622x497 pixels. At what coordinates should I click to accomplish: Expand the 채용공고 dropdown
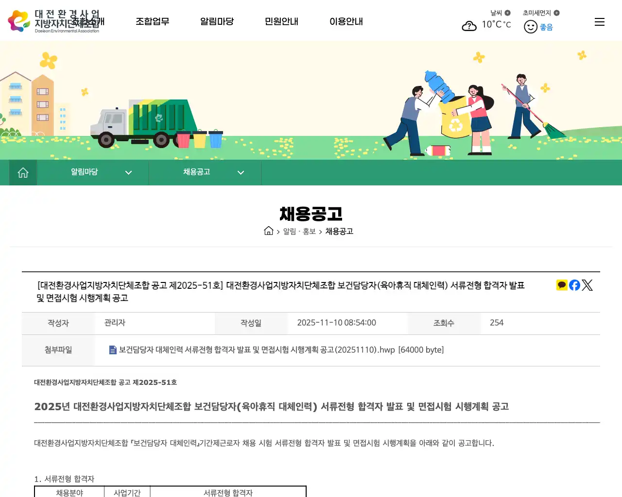[241, 172]
